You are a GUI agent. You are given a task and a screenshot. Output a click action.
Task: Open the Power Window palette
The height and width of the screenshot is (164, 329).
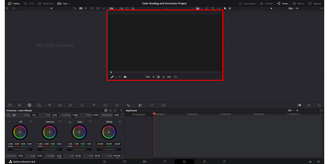pos(105,105)
